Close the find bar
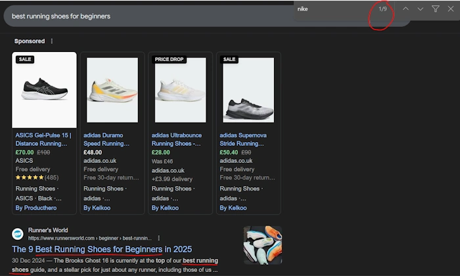The image size is (460, 276). click(451, 9)
